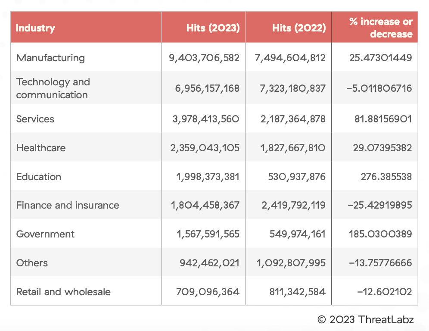Click the Manufacturing row label
429x331 pixels.
50,58
